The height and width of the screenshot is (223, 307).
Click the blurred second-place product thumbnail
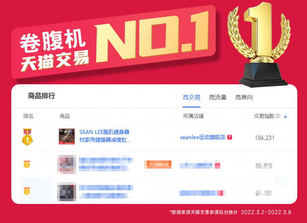(x=66, y=164)
